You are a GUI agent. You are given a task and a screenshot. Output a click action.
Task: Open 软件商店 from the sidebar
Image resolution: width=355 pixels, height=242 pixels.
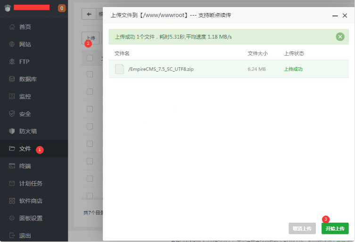point(31,201)
